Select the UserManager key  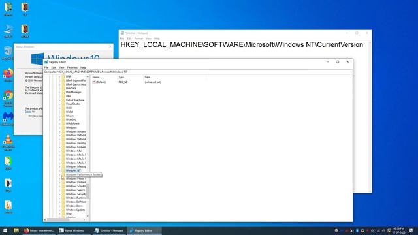74,92
